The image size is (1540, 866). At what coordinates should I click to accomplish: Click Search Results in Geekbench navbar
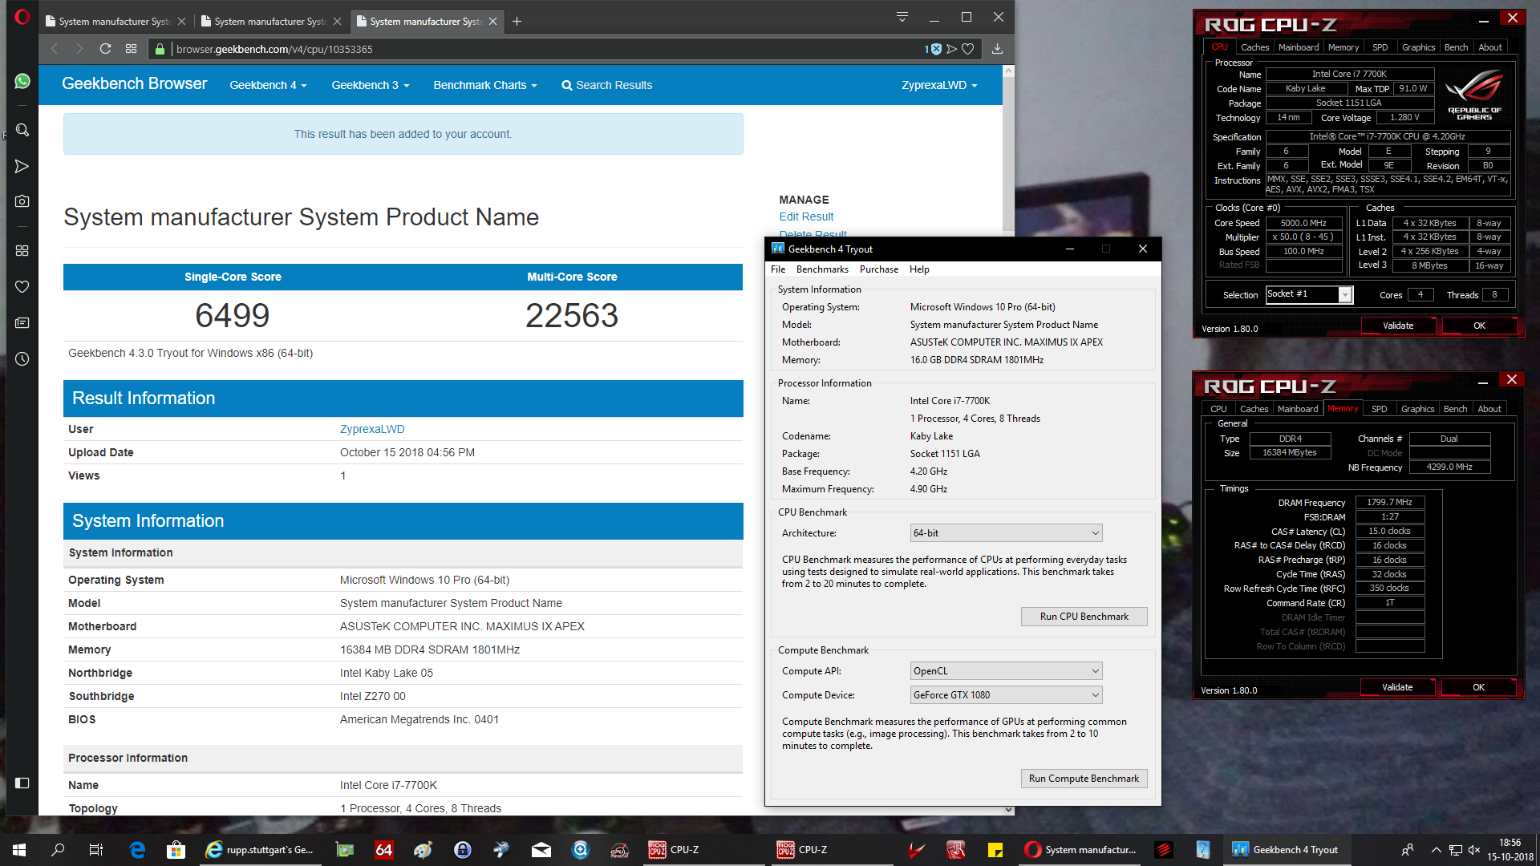[x=606, y=85]
